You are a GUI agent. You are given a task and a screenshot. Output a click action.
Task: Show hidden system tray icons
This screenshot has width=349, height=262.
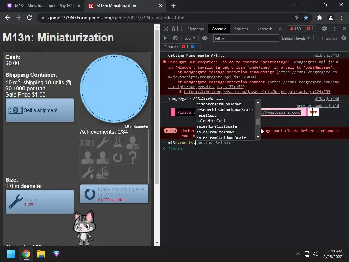tap(298, 254)
